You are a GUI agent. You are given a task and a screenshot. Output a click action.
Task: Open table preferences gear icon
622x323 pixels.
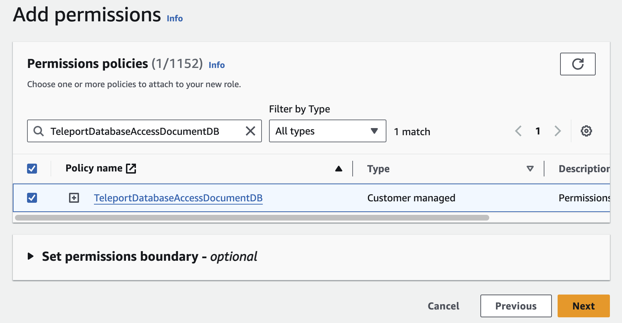(586, 131)
